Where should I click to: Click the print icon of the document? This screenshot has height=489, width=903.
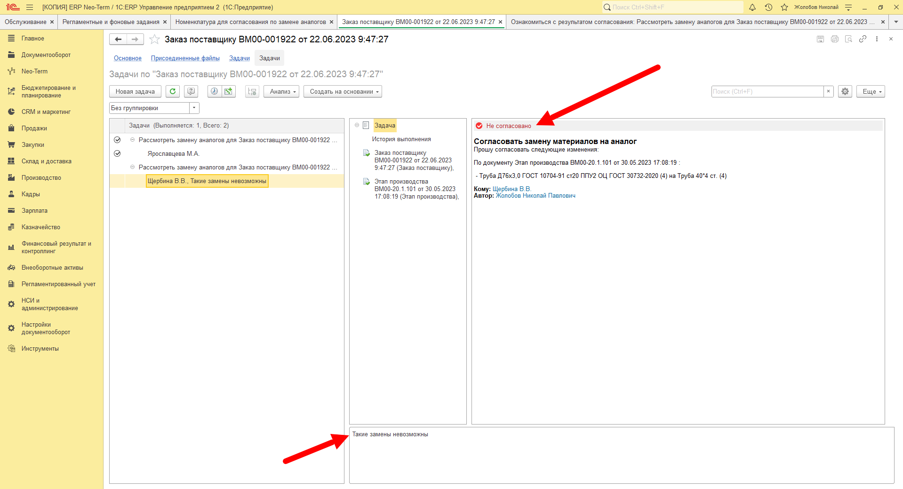pyautogui.click(x=834, y=39)
